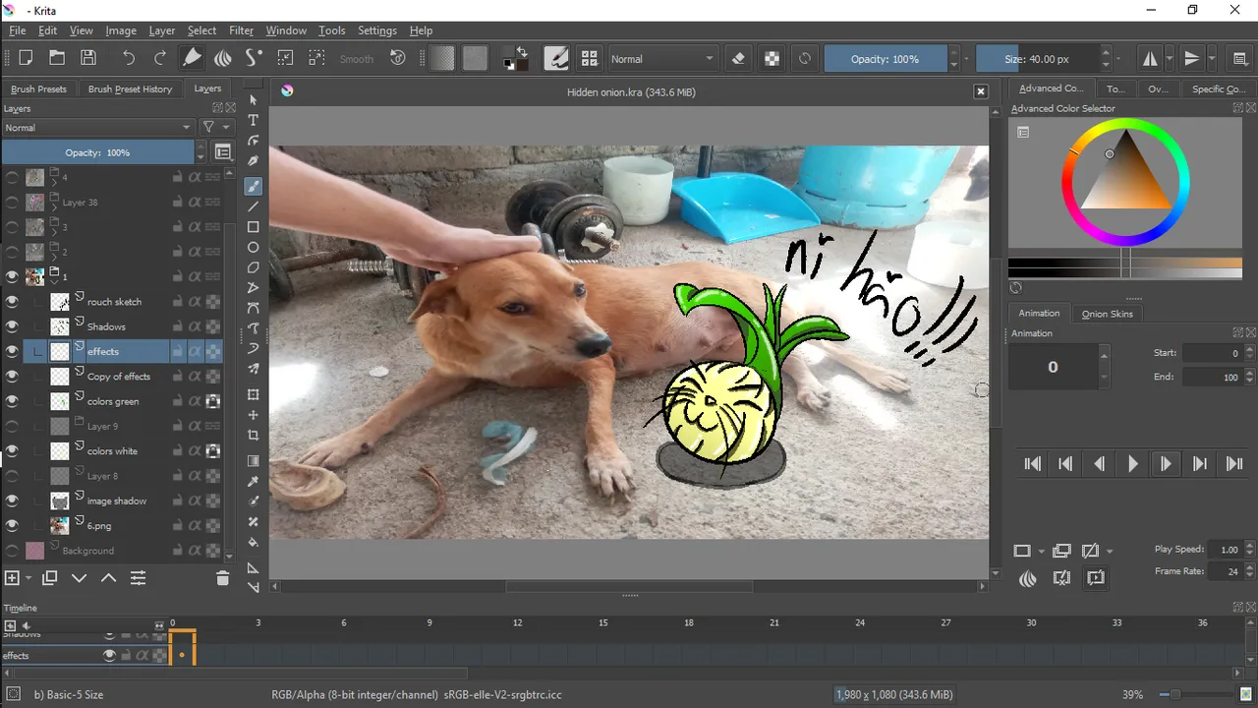Open the layer blending mode Normal dropdown

tap(97, 127)
